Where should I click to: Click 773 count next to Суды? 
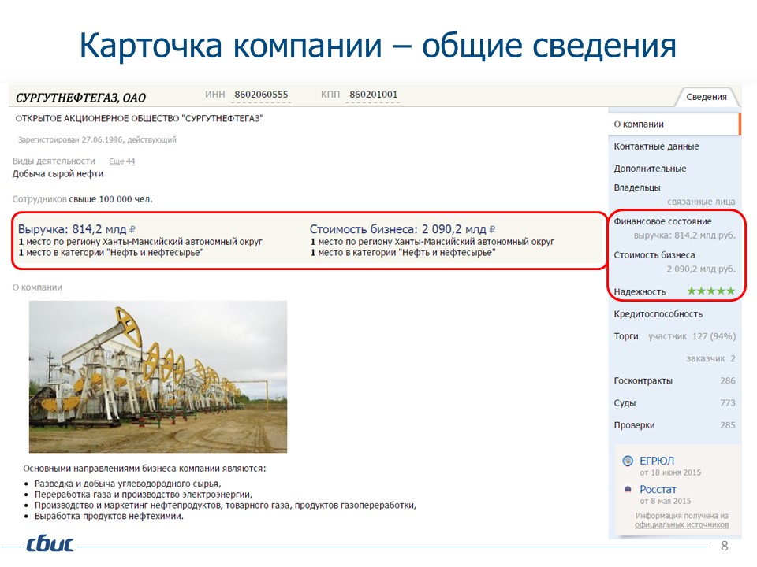(x=728, y=402)
